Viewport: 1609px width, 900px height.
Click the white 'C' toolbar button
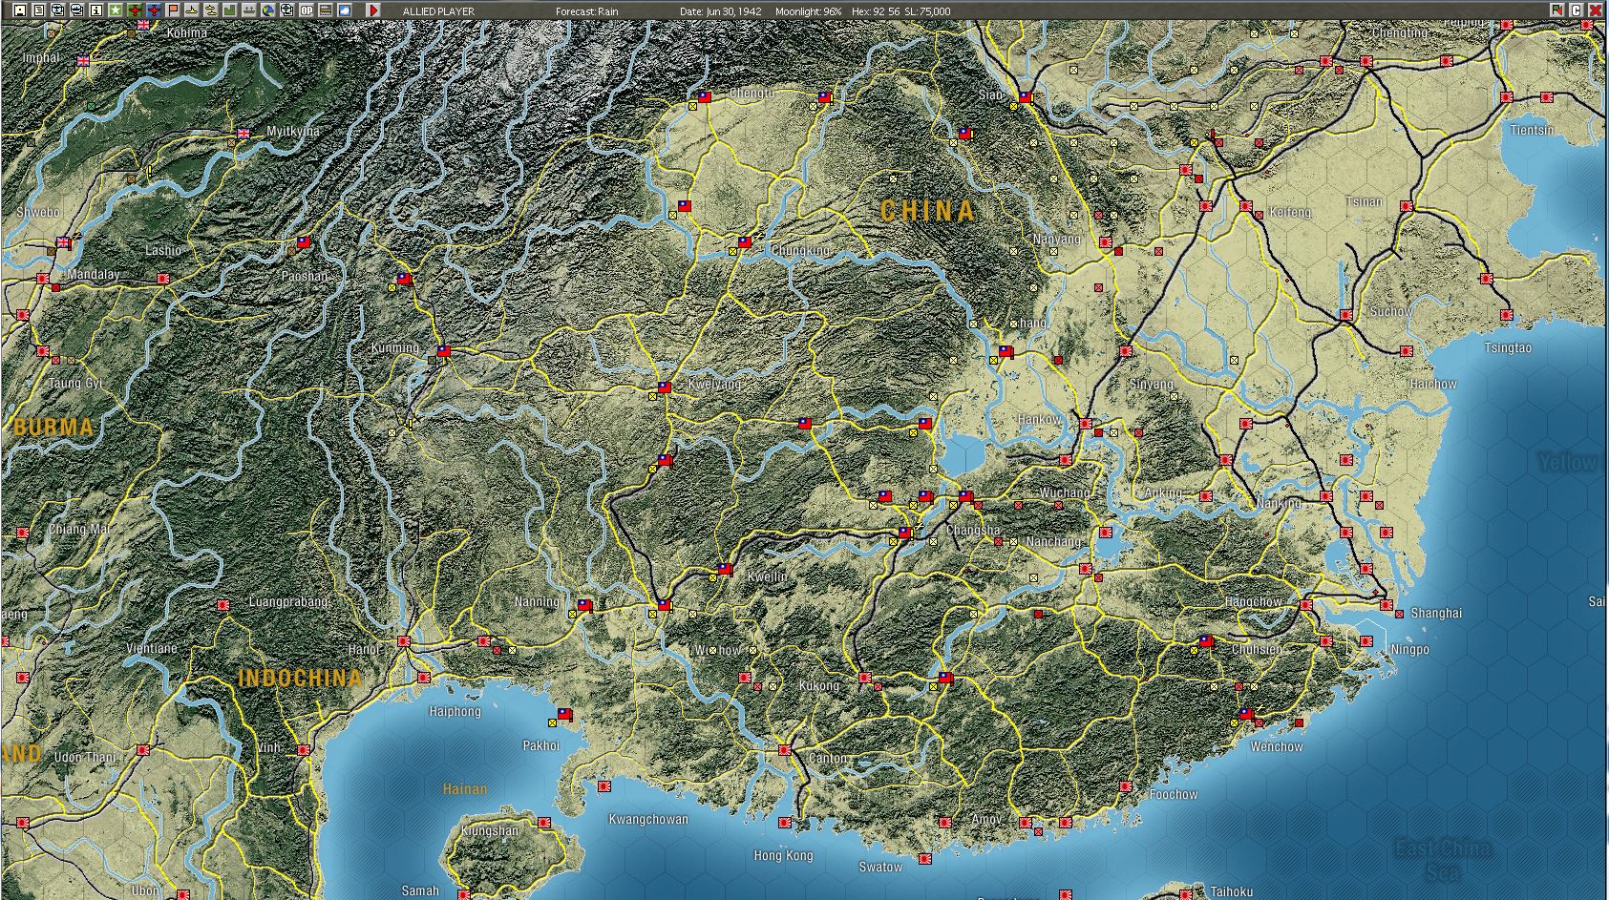[1577, 10]
